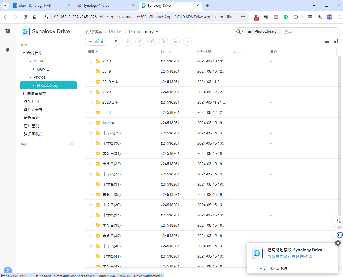Close the Synology Drive promo popup
Viewport: 343px width, 277px height.
(x=338, y=243)
